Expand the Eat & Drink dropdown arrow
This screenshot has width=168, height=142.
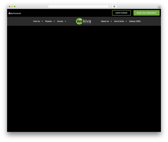click(126, 21)
